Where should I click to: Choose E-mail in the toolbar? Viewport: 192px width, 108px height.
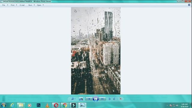pos(22,5)
